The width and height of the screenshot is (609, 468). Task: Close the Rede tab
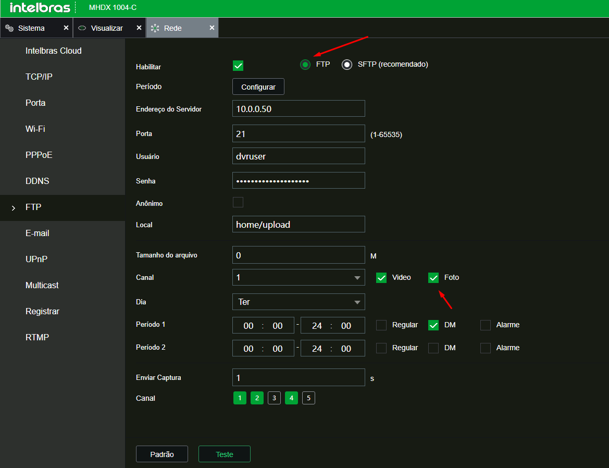point(212,28)
